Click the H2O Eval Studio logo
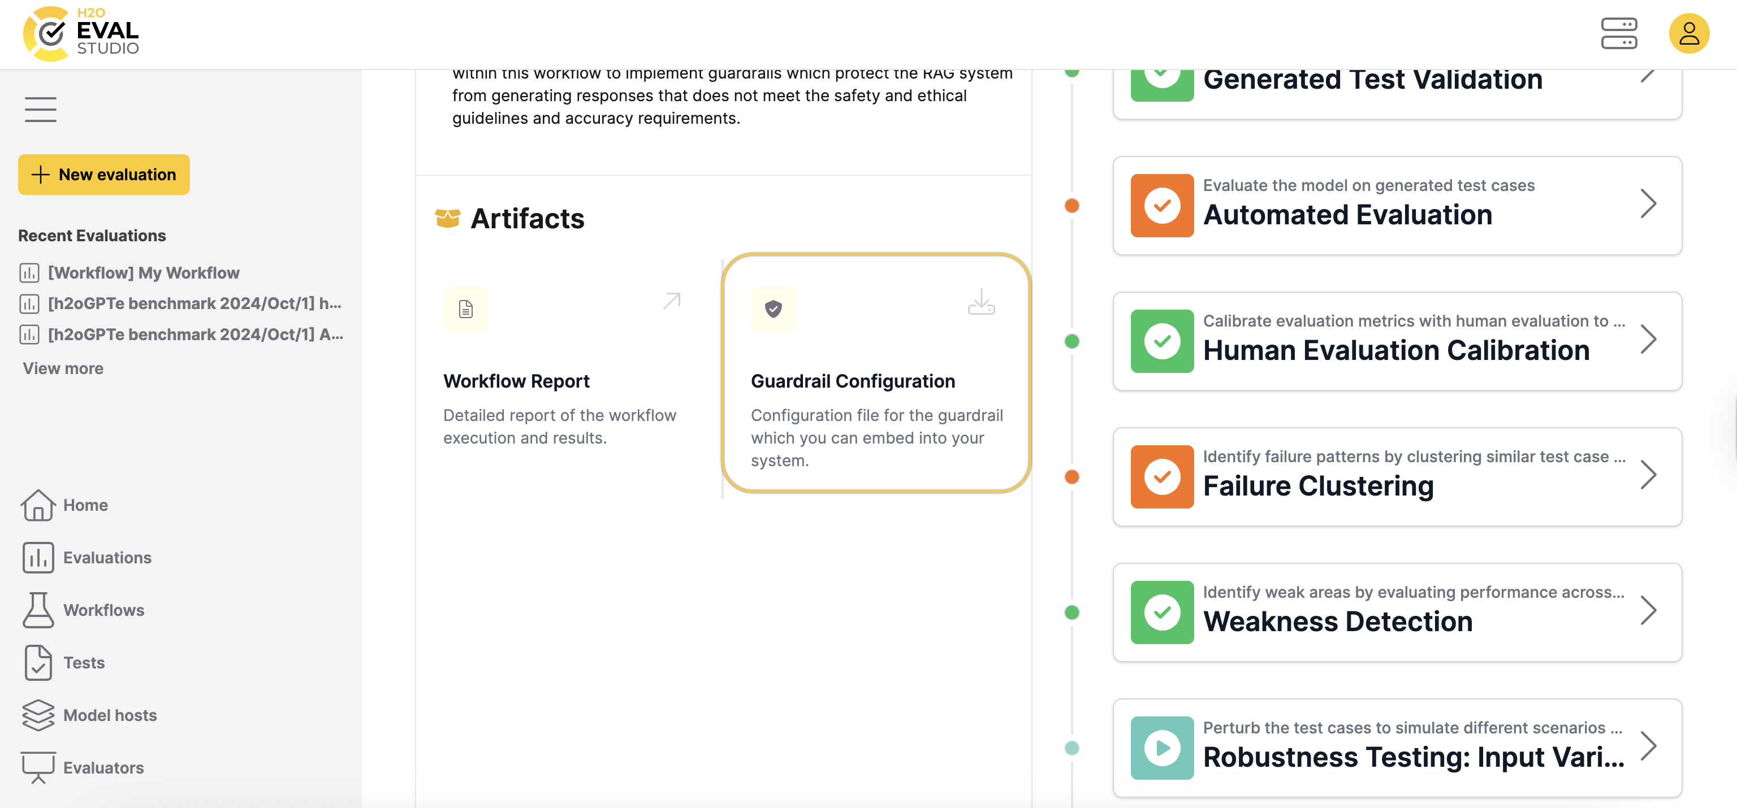Viewport: 1737px width, 808px height. coord(81,33)
